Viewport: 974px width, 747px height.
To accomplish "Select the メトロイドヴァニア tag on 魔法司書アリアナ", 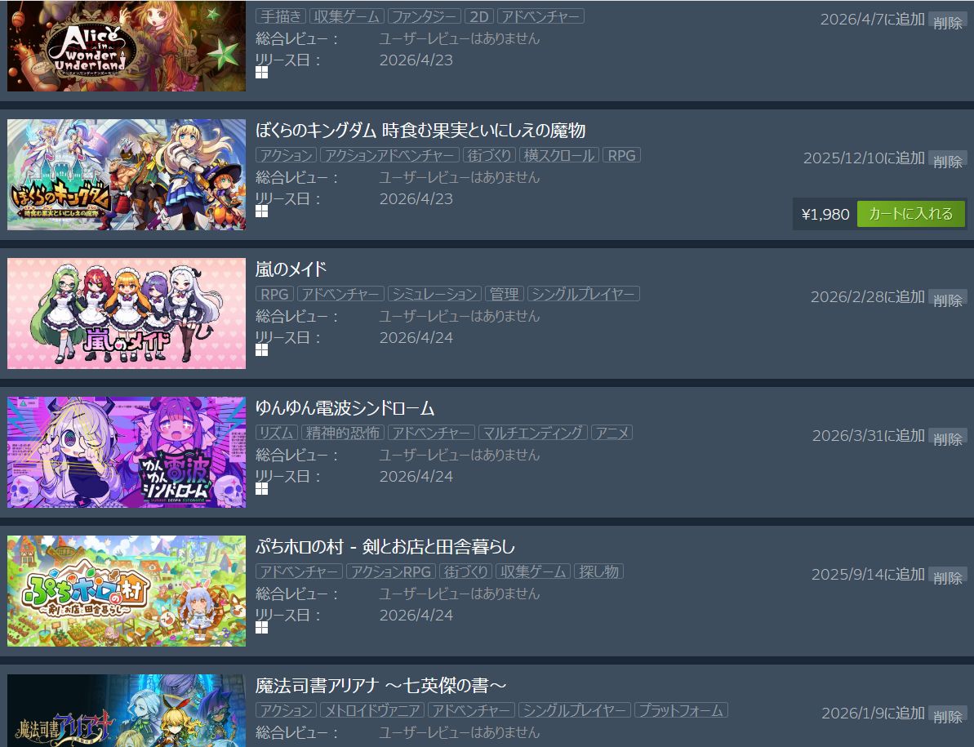I will coord(373,709).
